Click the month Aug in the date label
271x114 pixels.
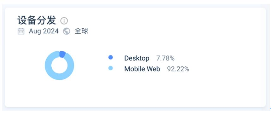click(x=35, y=31)
